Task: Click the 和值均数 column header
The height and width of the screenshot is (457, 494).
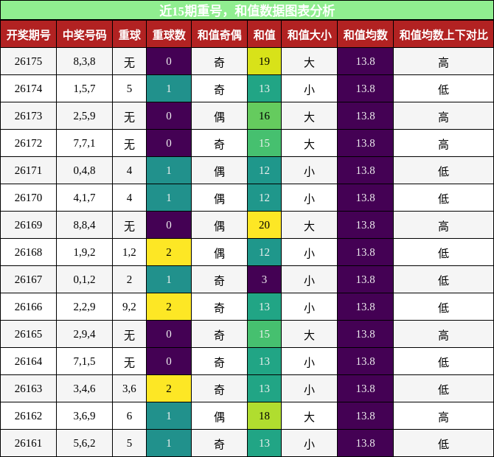Action: tap(365, 35)
